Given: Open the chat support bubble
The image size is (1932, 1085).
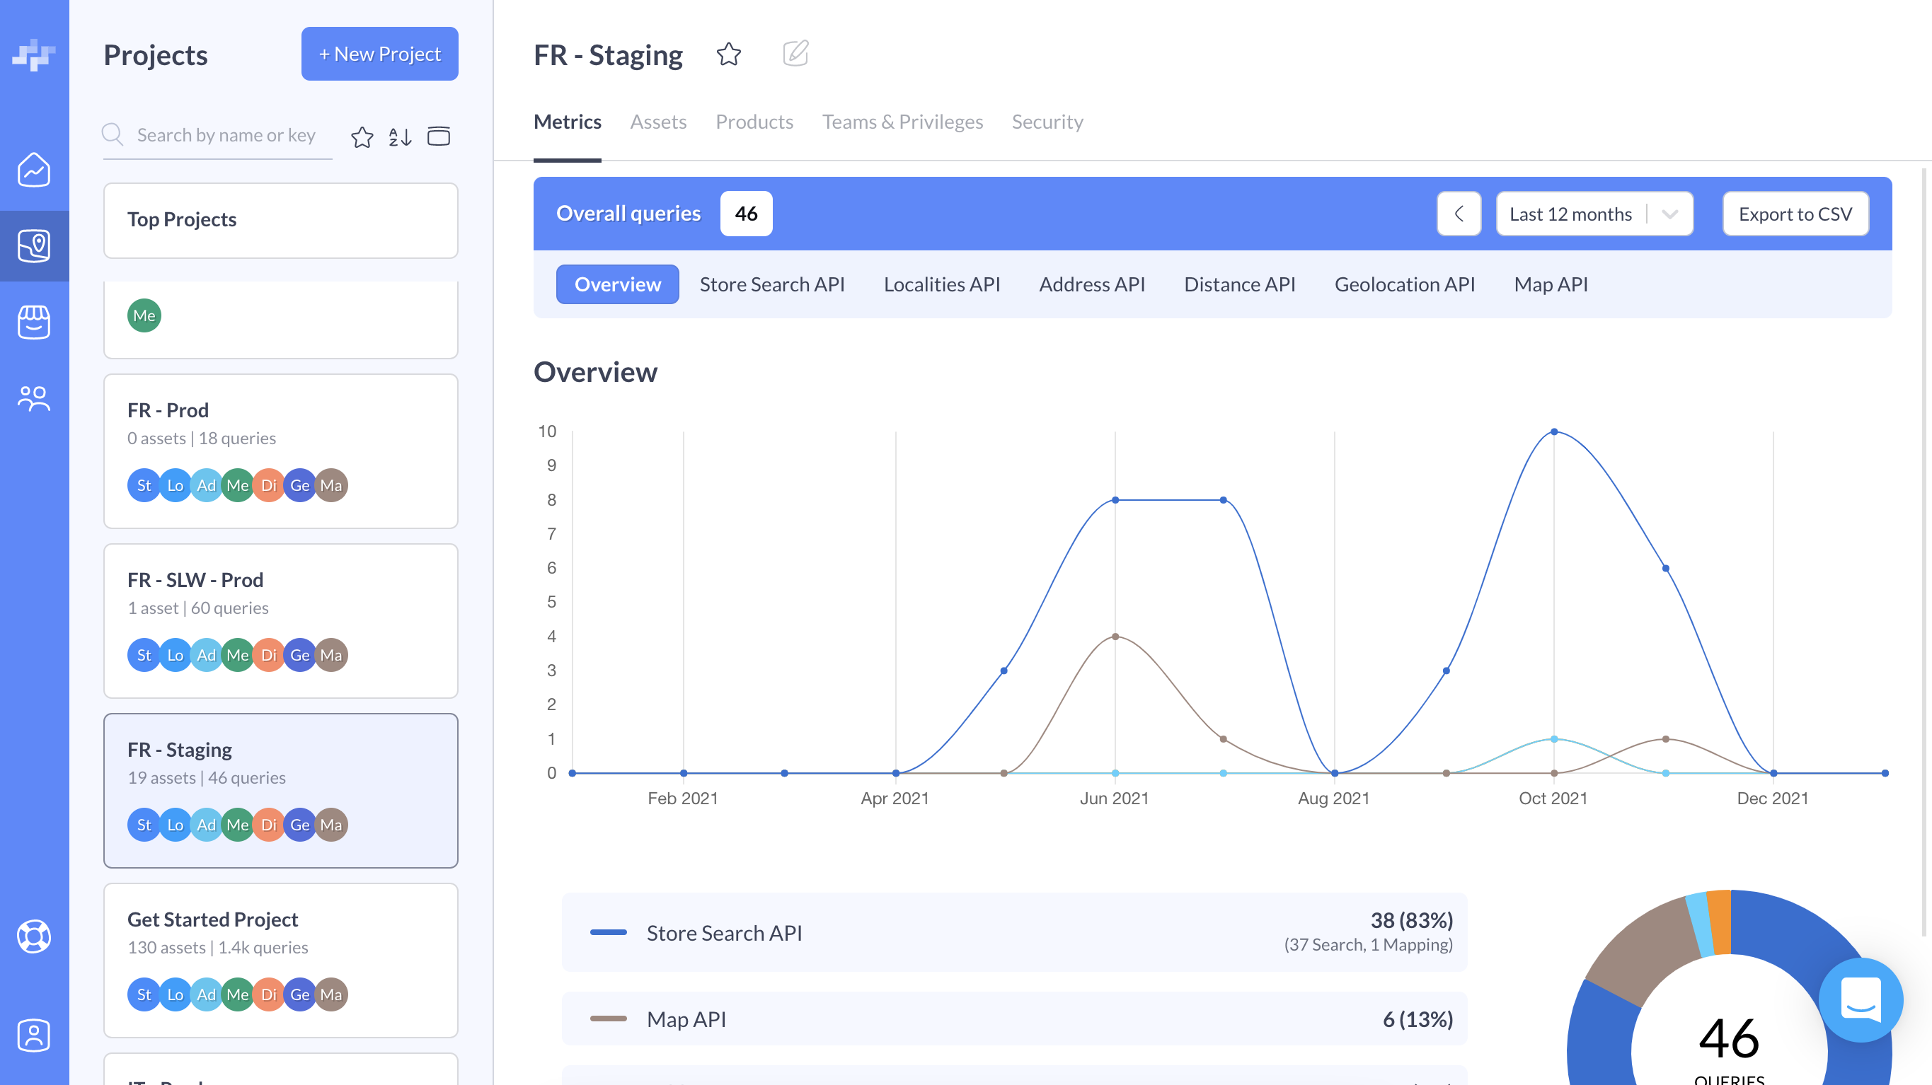Looking at the screenshot, I should pos(1860,999).
